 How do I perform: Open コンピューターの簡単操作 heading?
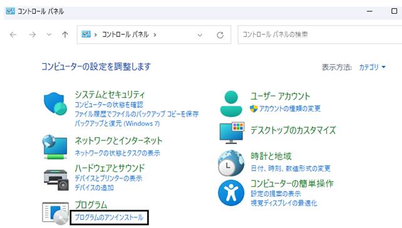(x=292, y=184)
